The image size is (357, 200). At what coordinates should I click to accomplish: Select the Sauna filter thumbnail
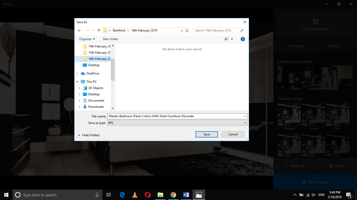pos(313,114)
